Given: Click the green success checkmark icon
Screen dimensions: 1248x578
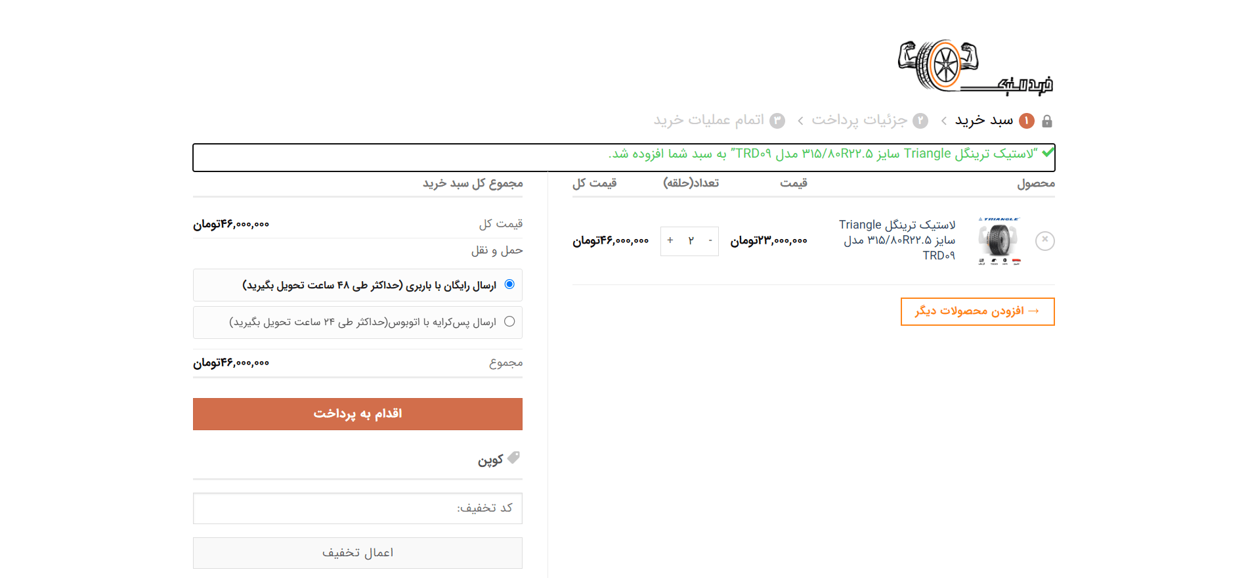Looking at the screenshot, I should click(x=1048, y=153).
